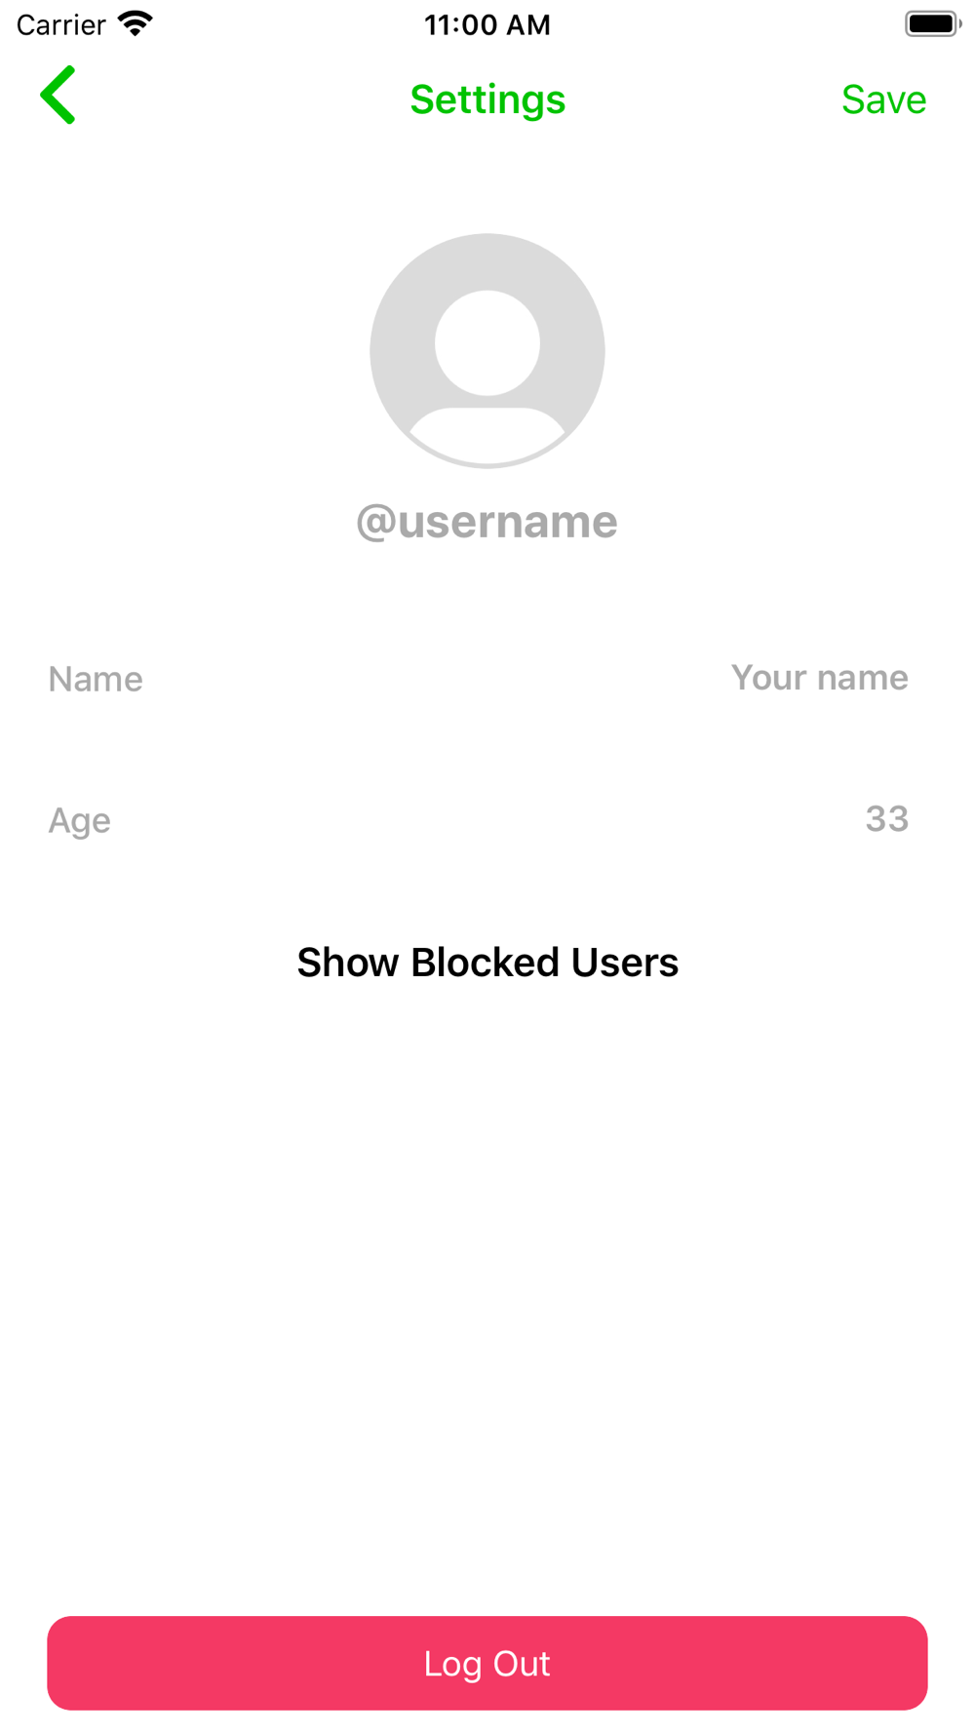Tap the 11:00 AM clock display
Viewport: 975px width, 1734px height.
pos(487,24)
